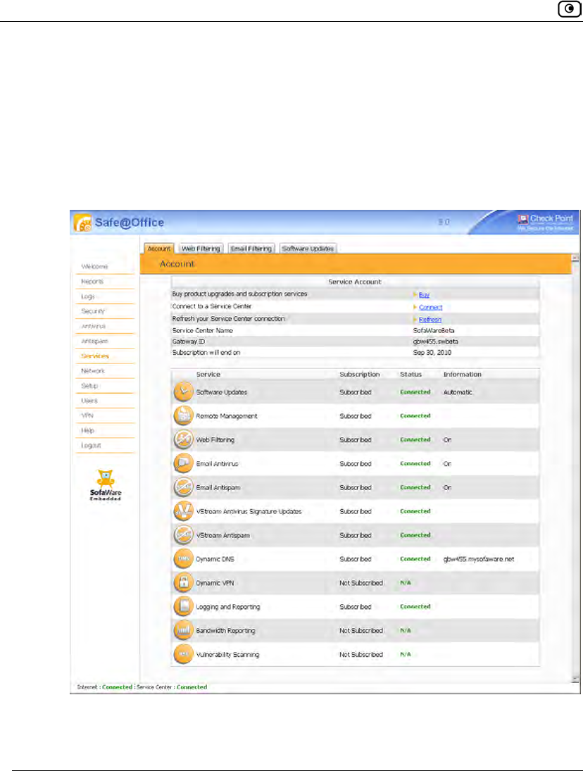
Task: Click the 'Vulnerability Scanning' service name
Action: point(227,654)
